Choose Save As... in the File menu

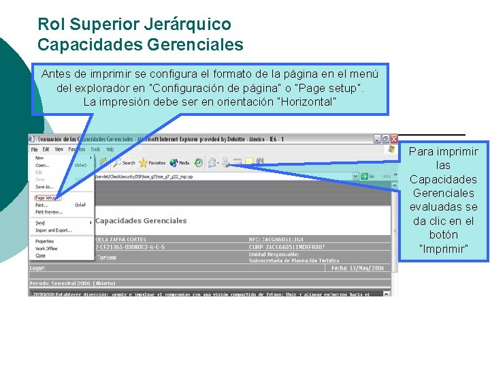pos(61,187)
